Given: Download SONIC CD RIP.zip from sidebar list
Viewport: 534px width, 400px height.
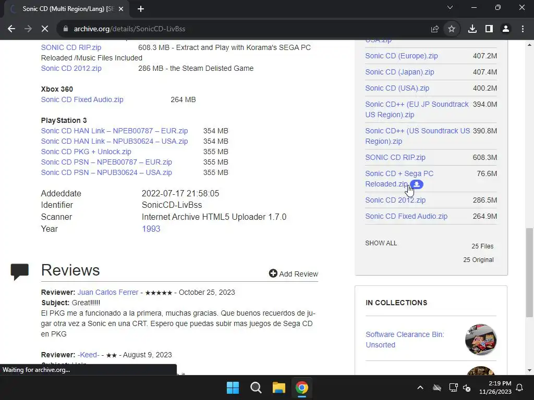Looking at the screenshot, I should click(x=395, y=157).
